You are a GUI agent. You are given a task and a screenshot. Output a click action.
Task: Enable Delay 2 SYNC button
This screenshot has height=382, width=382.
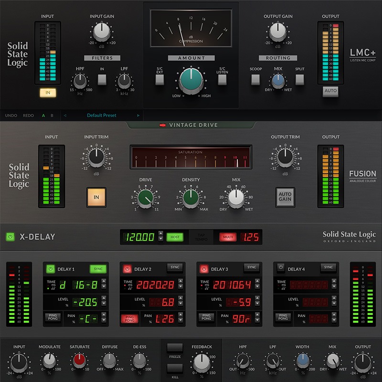click(175, 267)
